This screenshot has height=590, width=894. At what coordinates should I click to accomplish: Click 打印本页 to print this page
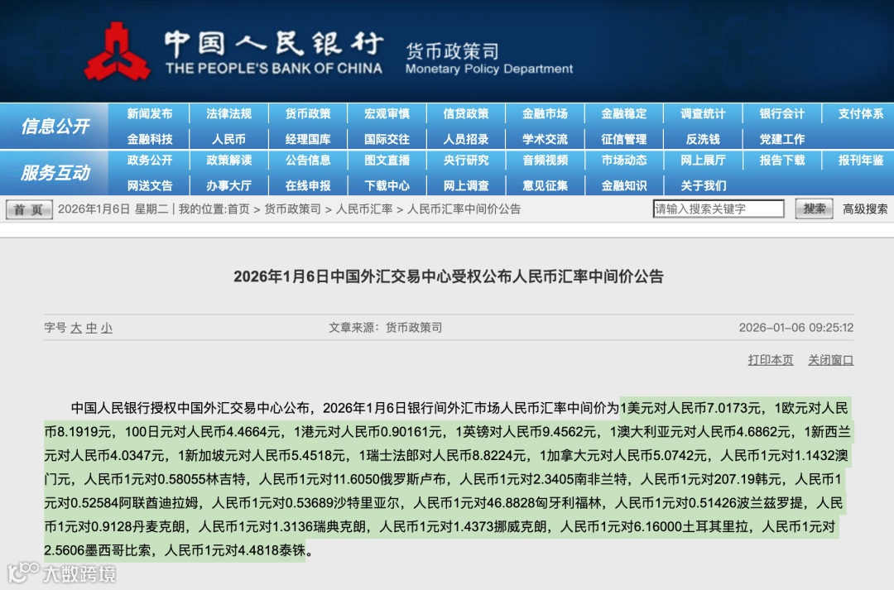click(771, 360)
